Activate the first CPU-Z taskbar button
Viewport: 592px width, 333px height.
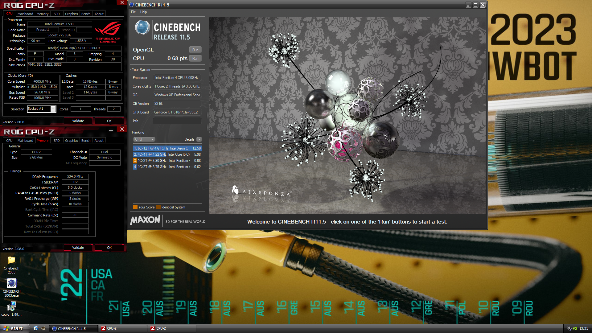[x=123, y=328]
